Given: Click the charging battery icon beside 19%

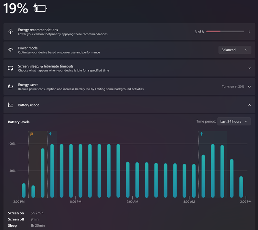Looking at the screenshot, I should [40, 8].
